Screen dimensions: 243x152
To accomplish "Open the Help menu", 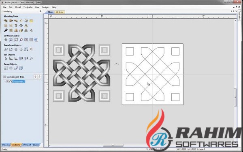I will [54, 7].
